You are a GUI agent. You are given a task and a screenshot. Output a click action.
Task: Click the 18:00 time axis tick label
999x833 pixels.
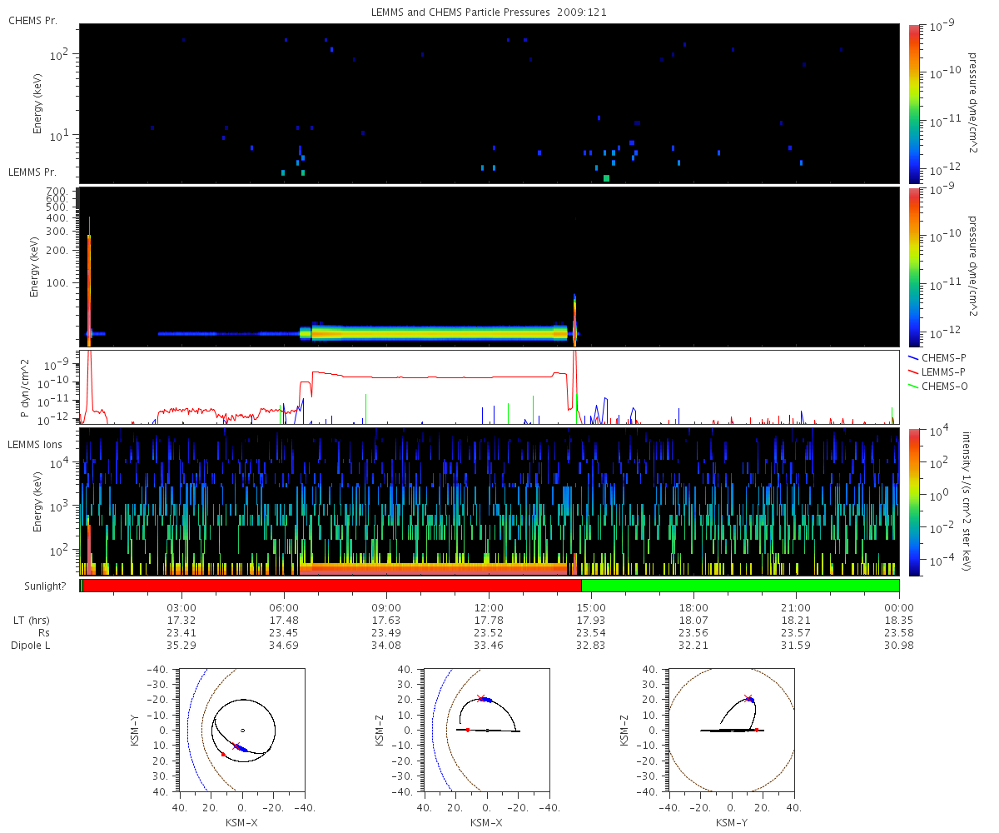point(693,607)
